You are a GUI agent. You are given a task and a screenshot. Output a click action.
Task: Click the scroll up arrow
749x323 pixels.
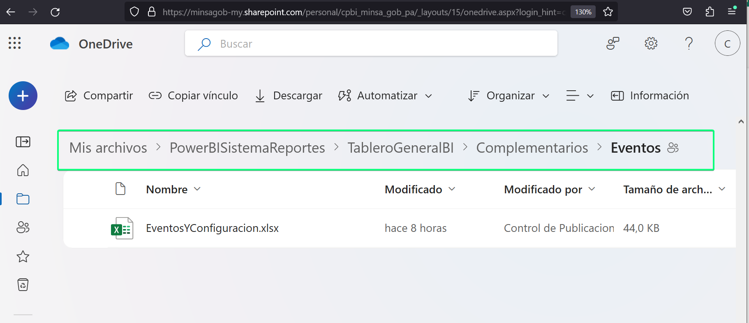click(741, 121)
